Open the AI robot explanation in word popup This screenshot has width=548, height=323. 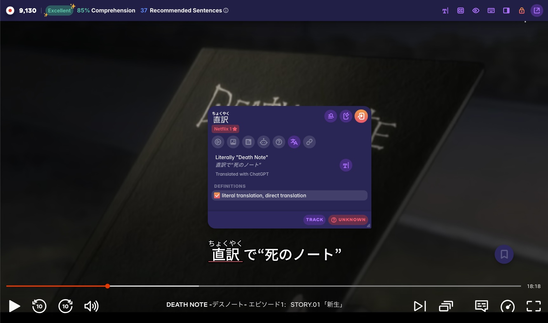click(x=264, y=142)
